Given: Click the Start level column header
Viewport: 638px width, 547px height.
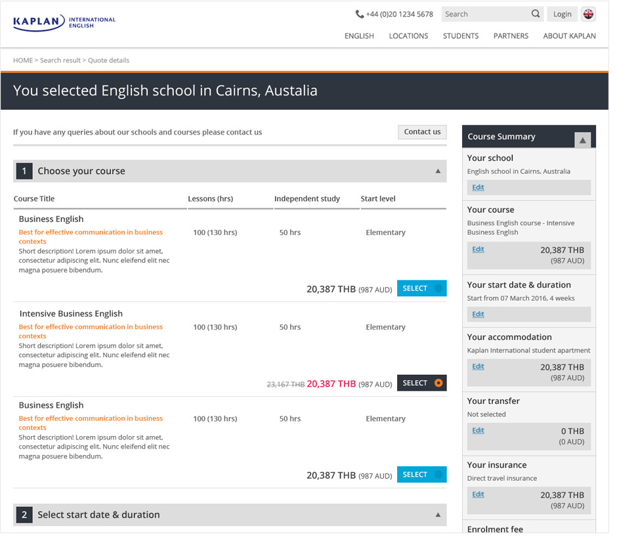Looking at the screenshot, I should point(378,198).
